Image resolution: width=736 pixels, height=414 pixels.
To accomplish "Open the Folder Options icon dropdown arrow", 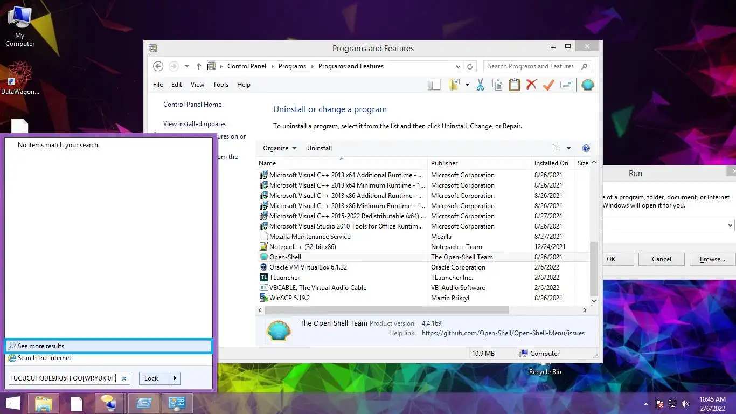I will click(x=467, y=85).
